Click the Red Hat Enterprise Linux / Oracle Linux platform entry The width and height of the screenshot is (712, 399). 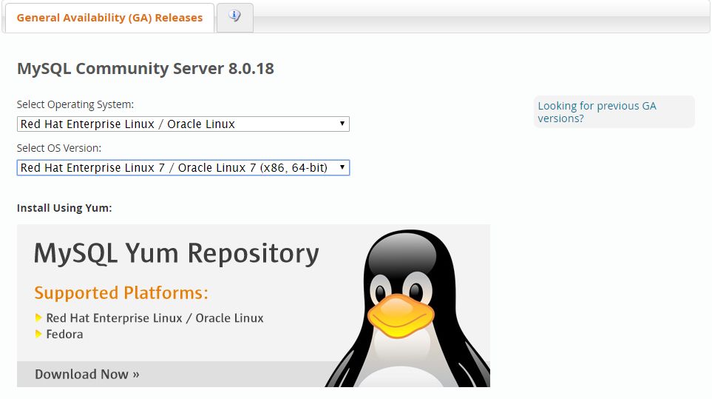[155, 318]
